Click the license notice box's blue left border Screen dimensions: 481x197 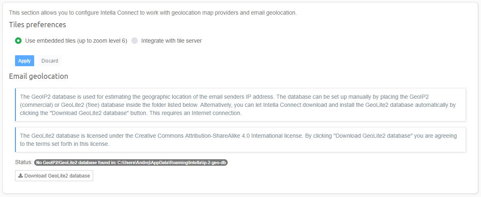(x=15, y=140)
